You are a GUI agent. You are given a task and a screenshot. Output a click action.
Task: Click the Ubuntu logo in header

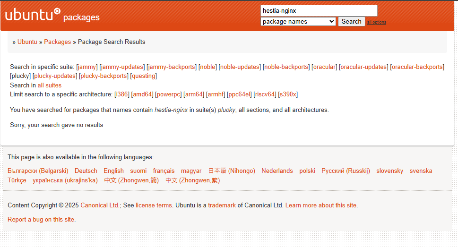click(33, 15)
